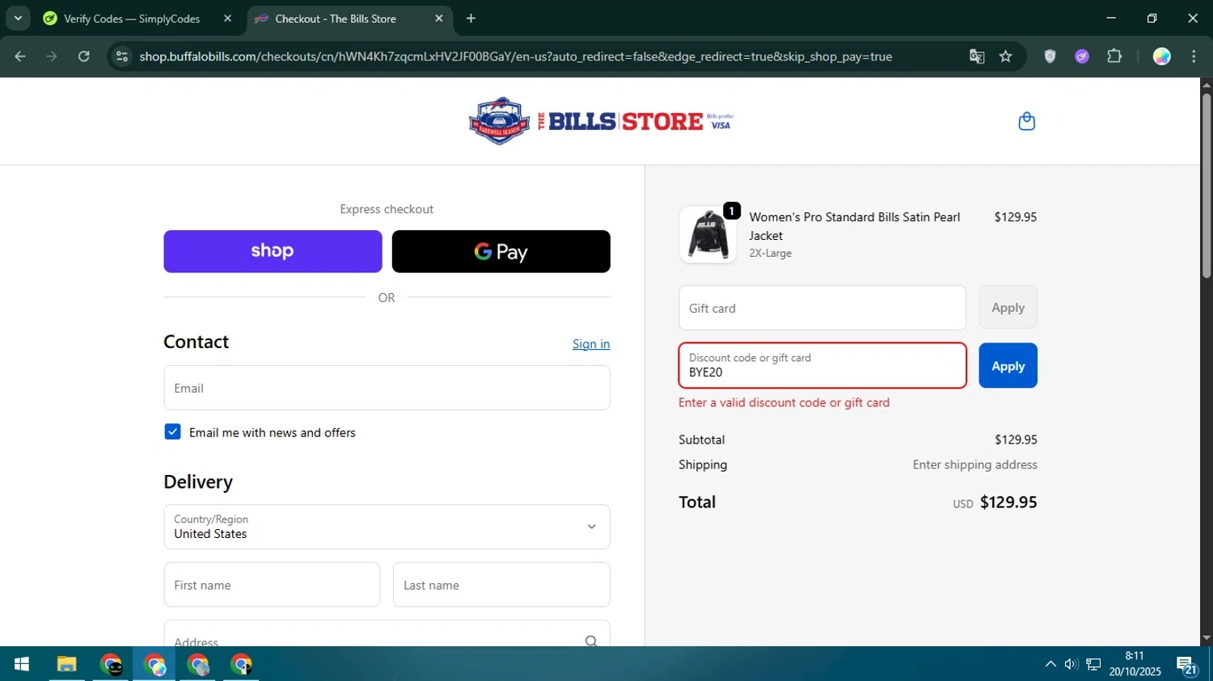The width and height of the screenshot is (1213, 681).
Task: Go back to the previous page
Action: click(x=20, y=57)
